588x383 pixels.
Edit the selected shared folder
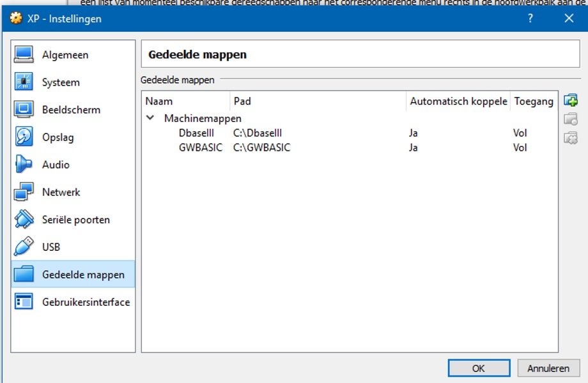tap(571, 119)
